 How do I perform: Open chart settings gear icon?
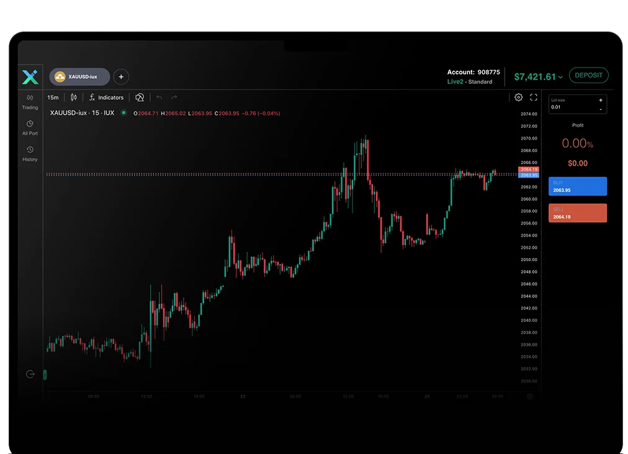[519, 97]
